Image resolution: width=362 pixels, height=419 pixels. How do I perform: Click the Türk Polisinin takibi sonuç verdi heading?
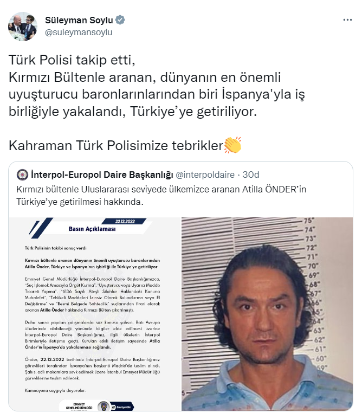point(56,248)
